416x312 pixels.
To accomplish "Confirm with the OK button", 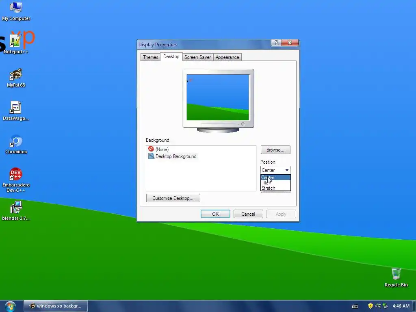I will pyautogui.click(x=215, y=214).
